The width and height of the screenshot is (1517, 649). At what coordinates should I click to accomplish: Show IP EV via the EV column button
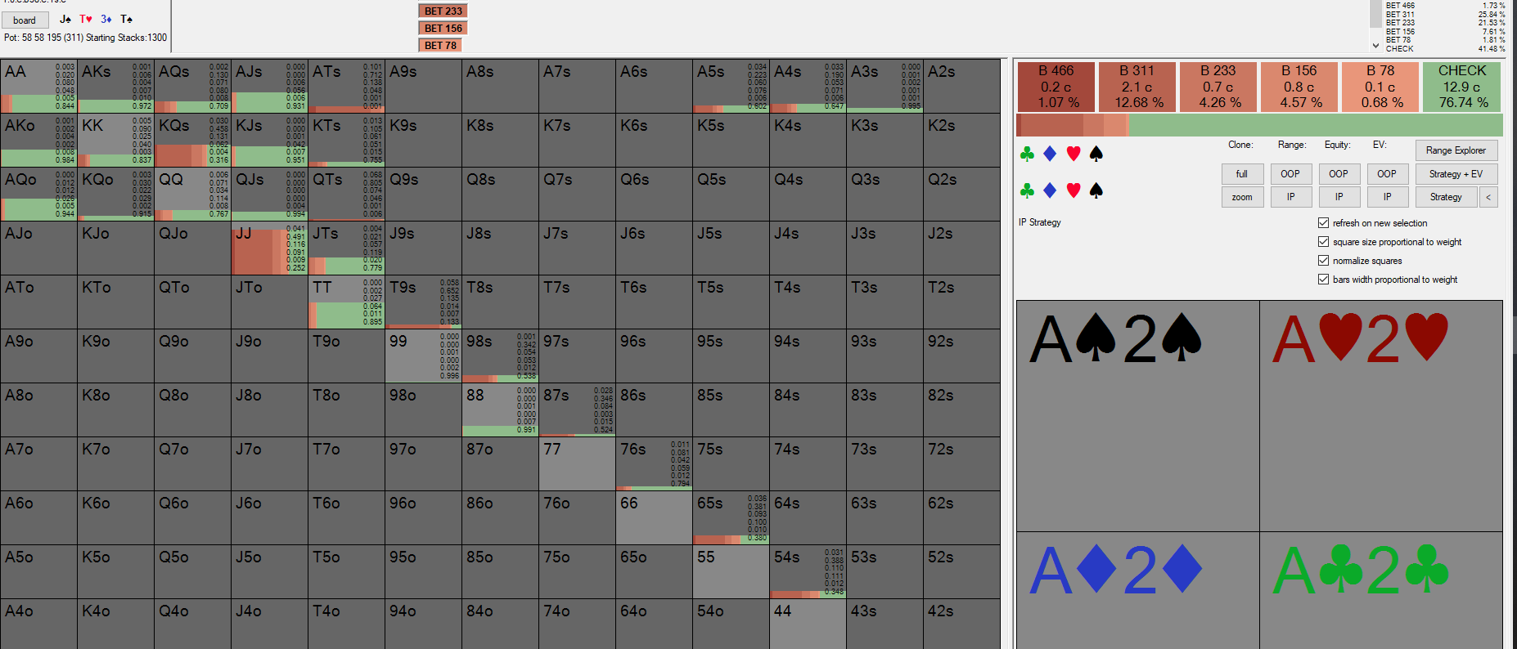click(1387, 197)
